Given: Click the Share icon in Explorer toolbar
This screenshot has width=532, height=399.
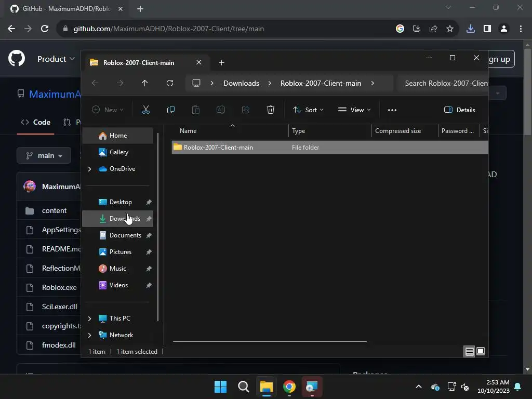Looking at the screenshot, I should [x=246, y=110].
